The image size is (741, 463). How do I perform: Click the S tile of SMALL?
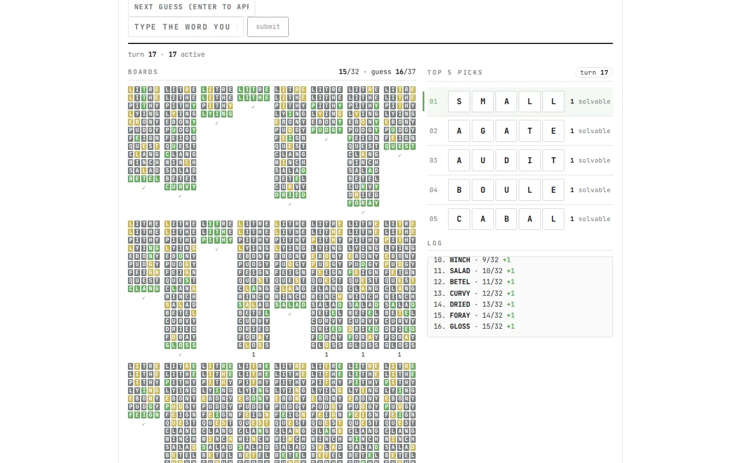point(459,101)
